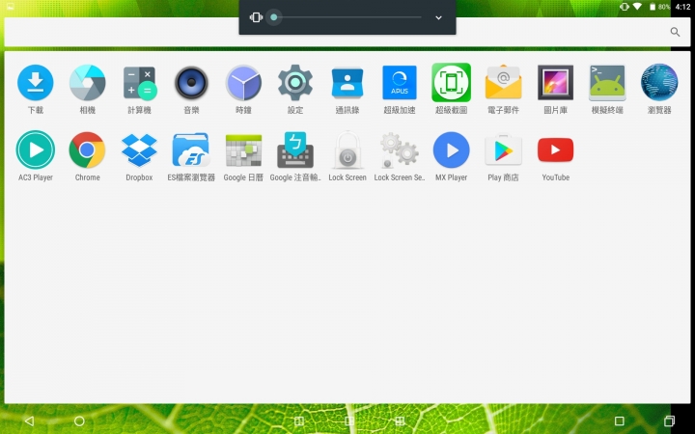Open the Dropbox app
Screen dimensions: 695x434
pos(139,149)
